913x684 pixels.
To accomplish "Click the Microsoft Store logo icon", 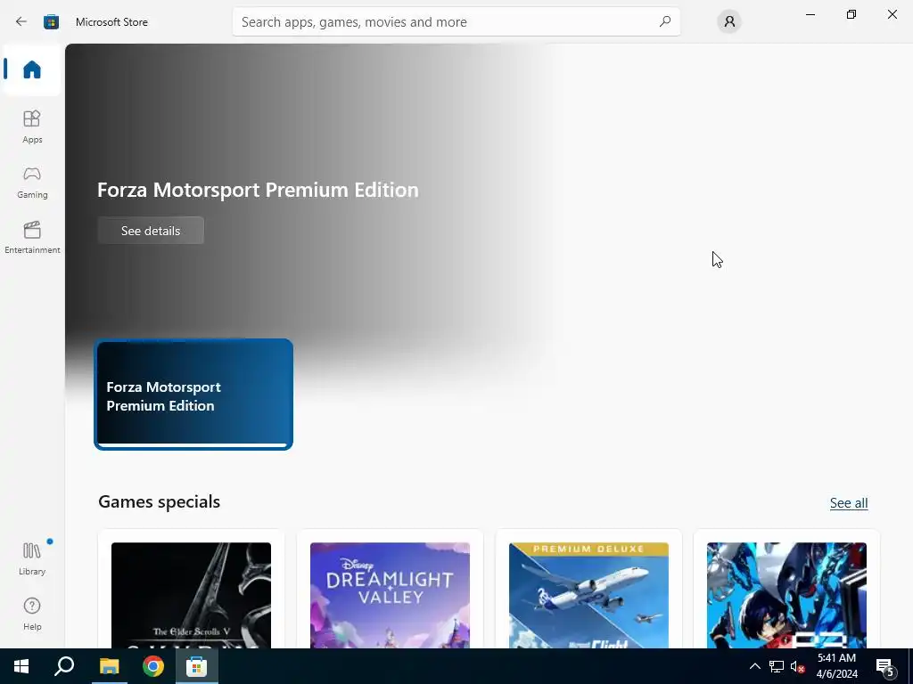I will [x=51, y=22].
